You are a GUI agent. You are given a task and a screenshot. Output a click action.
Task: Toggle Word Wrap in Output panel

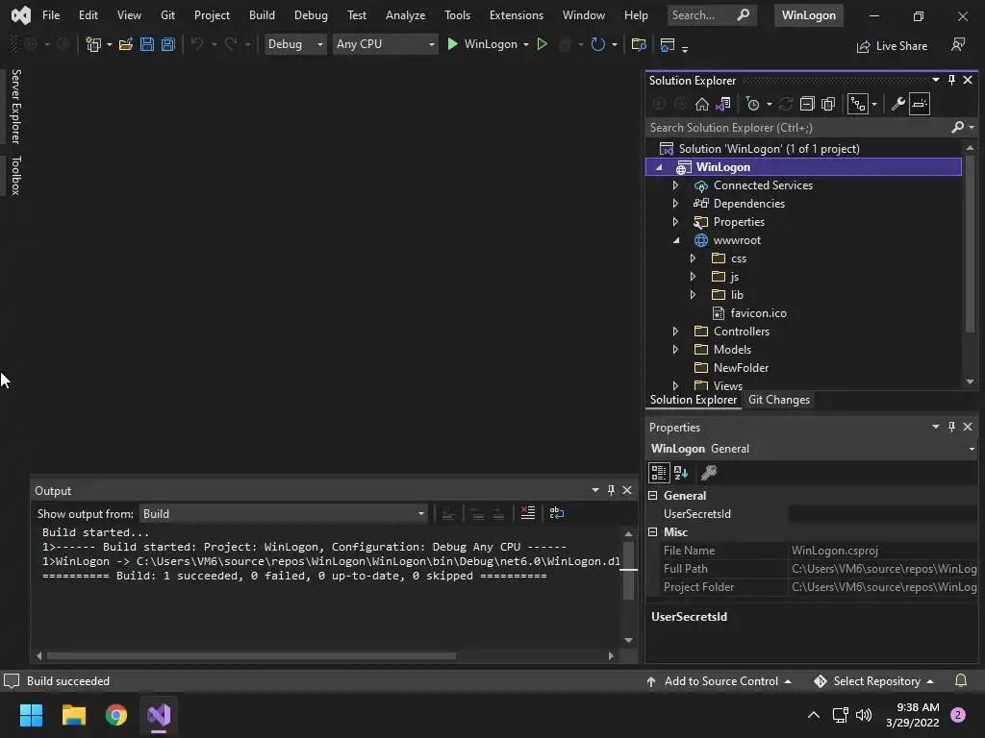point(557,513)
